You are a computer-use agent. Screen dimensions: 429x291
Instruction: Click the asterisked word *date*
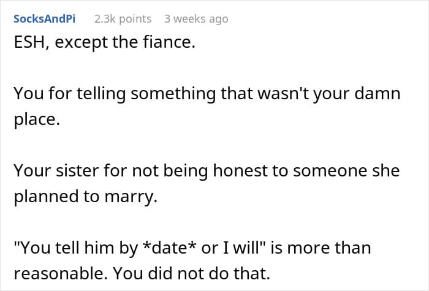pos(172,248)
